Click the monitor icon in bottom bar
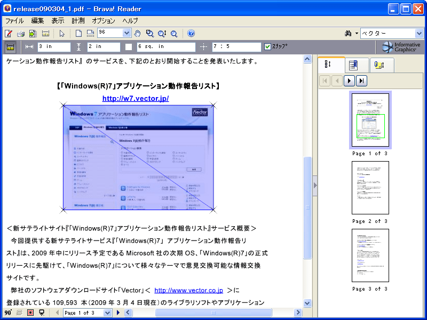 point(42,313)
